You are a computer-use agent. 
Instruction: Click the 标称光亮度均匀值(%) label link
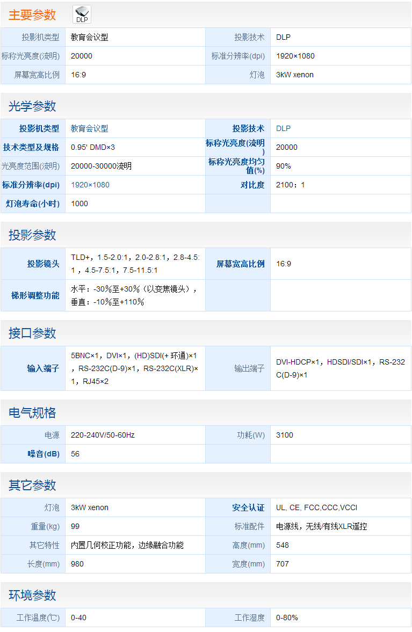tap(236, 166)
